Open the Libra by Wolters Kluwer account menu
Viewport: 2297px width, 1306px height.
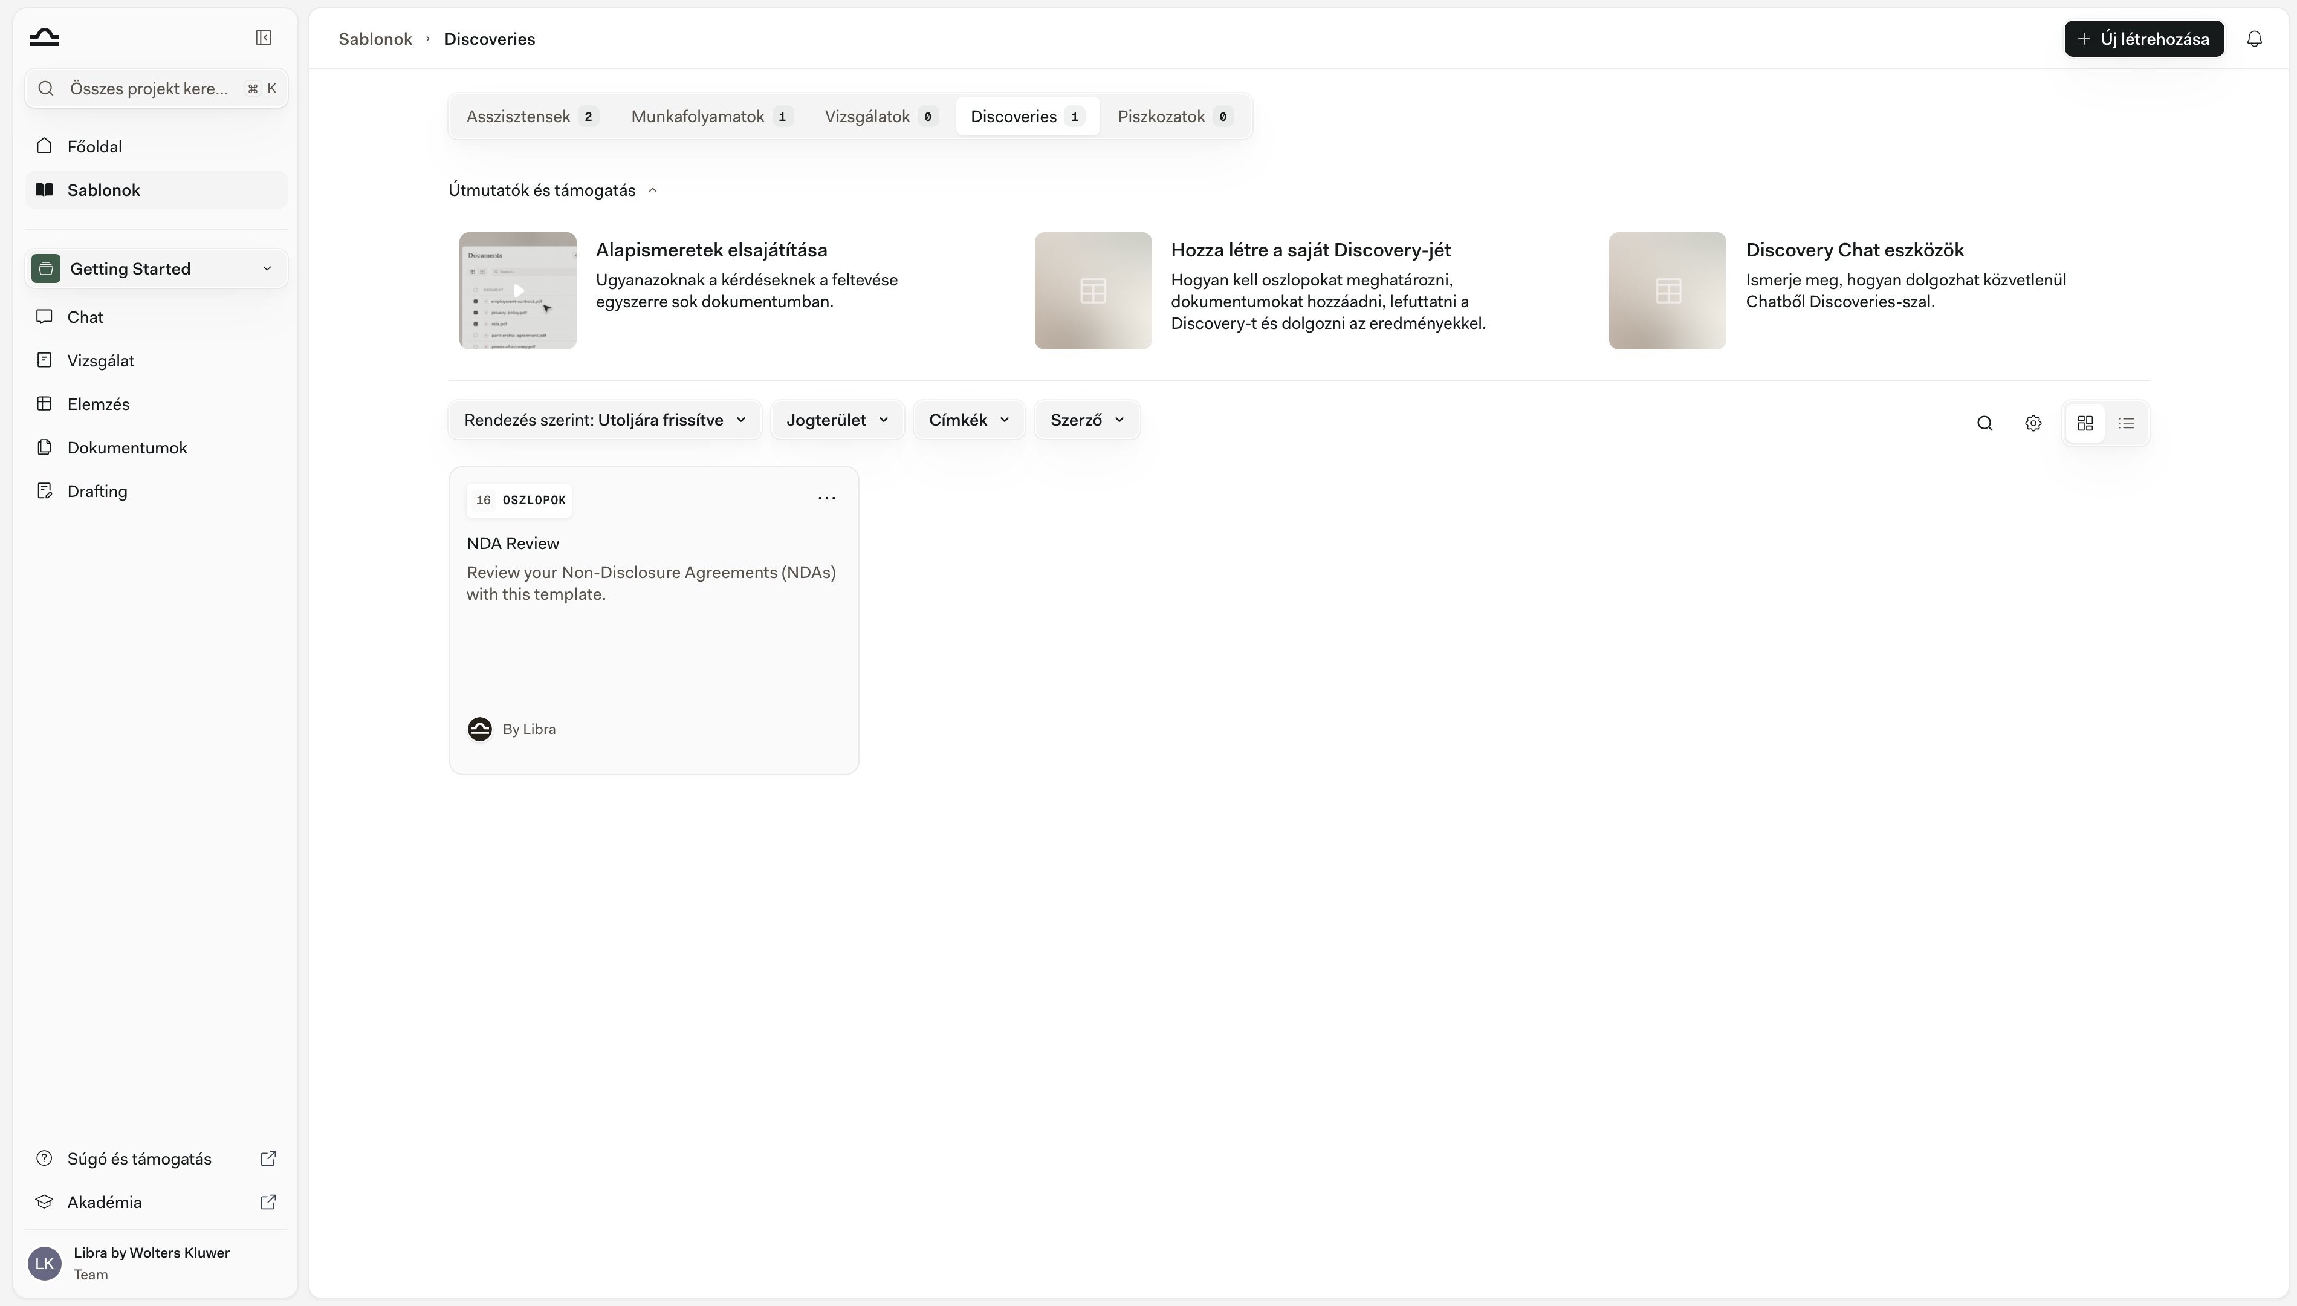(x=156, y=1263)
